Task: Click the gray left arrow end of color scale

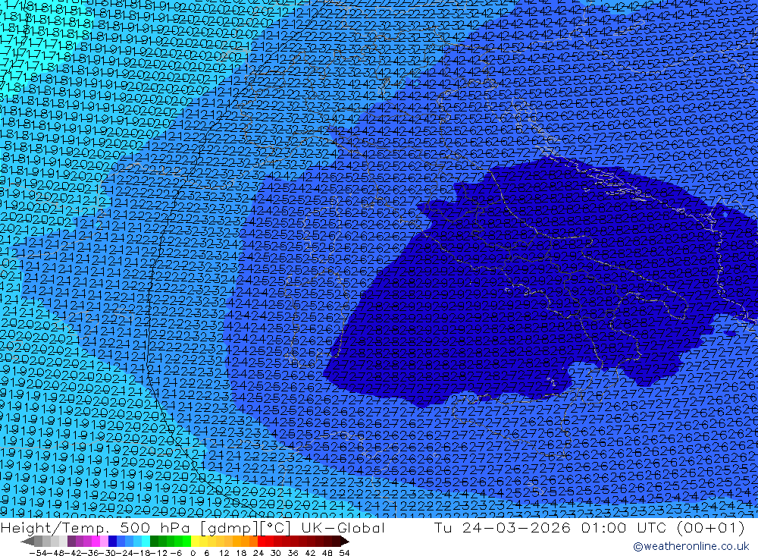Action: 27,542
